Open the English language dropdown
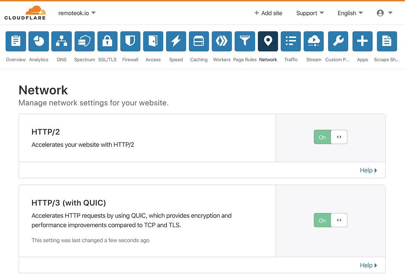405x277 pixels. (x=350, y=13)
